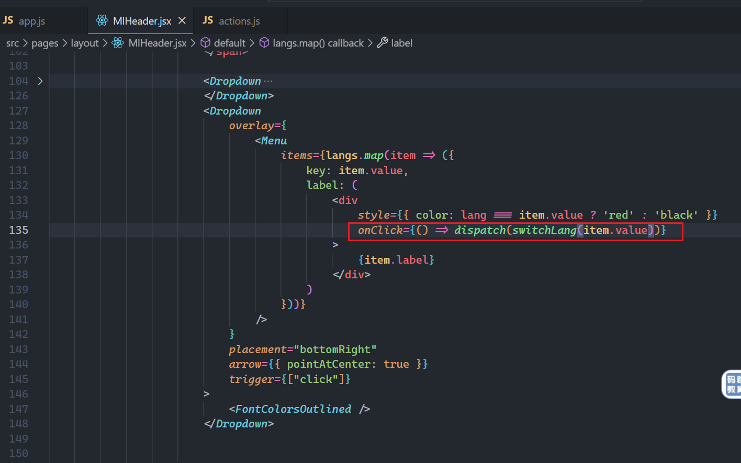Open the default symbol breadcrumb
The width and height of the screenshot is (741, 463).
[x=230, y=43]
